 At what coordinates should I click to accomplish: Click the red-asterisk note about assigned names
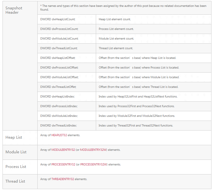click(123, 8)
